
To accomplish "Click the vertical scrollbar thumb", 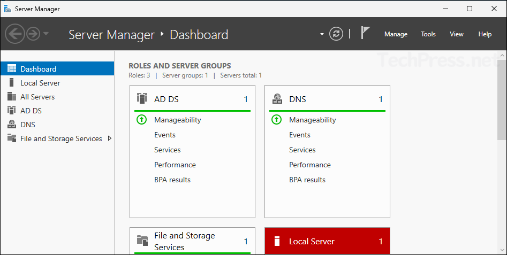I will click(502, 99).
